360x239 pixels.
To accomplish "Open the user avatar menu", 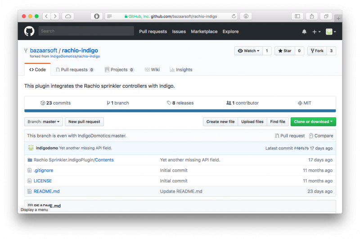I will tap(331, 31).
